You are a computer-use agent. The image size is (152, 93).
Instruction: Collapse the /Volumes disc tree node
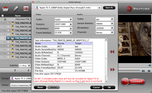pyautogui.click(x=2, y=19)
